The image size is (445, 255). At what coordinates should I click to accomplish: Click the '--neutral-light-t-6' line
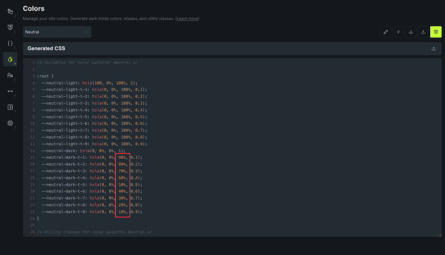[x=94, y=123]
